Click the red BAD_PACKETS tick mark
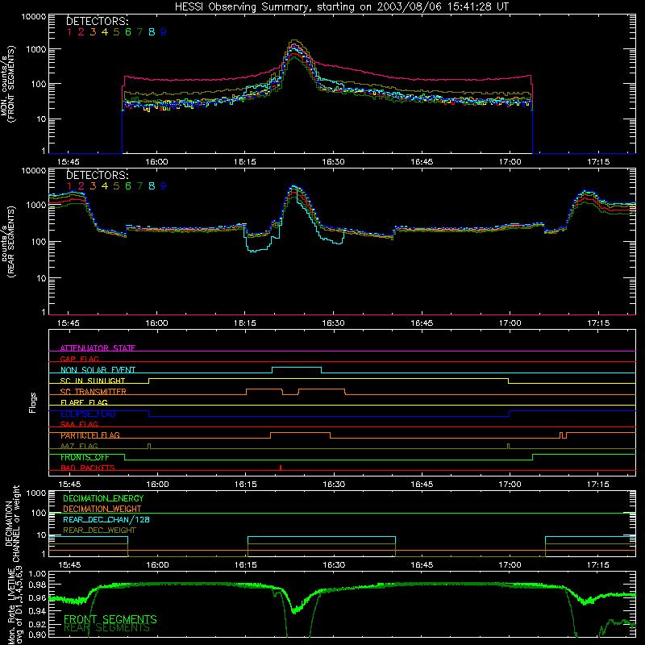The height and width of the screenshot is (645, 645). (280, 468)
